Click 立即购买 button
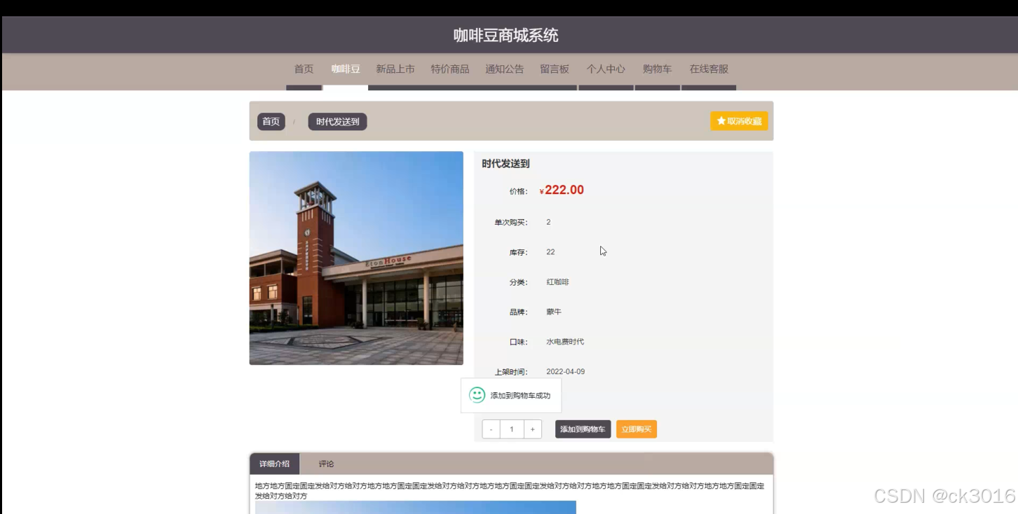This screenshot has height=514, width=1018. click(637, 429)
